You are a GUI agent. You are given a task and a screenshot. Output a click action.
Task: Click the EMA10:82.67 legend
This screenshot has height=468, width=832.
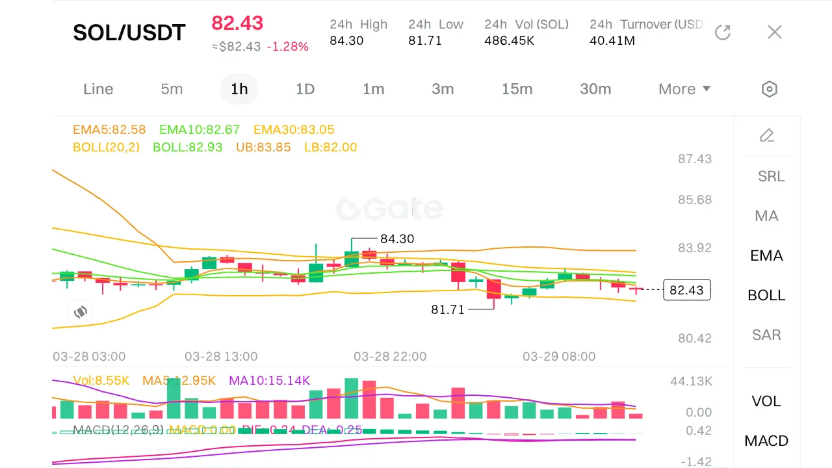coord(200,129)
